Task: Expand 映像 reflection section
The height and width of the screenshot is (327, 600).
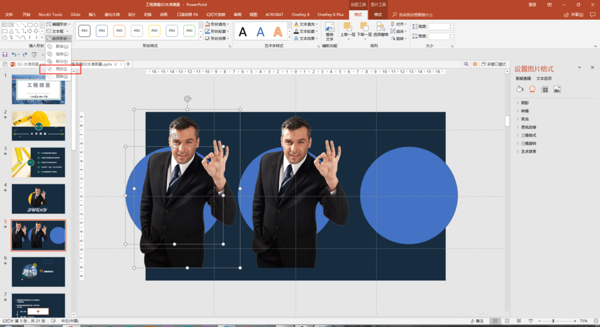Action: (x=523, y=111)
